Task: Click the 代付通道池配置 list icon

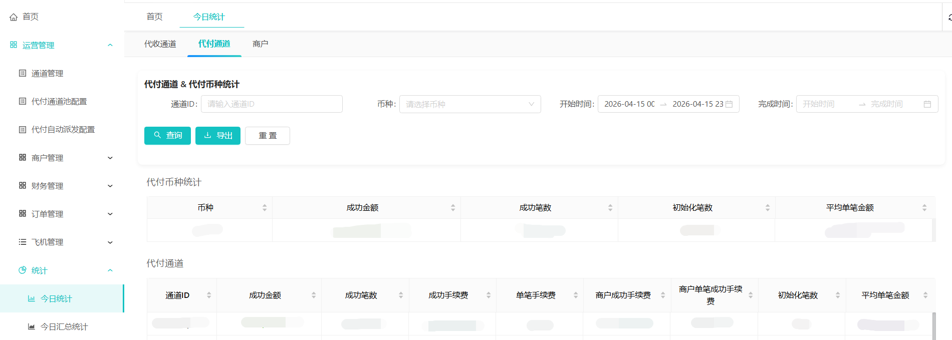Action: click(23, 101)
